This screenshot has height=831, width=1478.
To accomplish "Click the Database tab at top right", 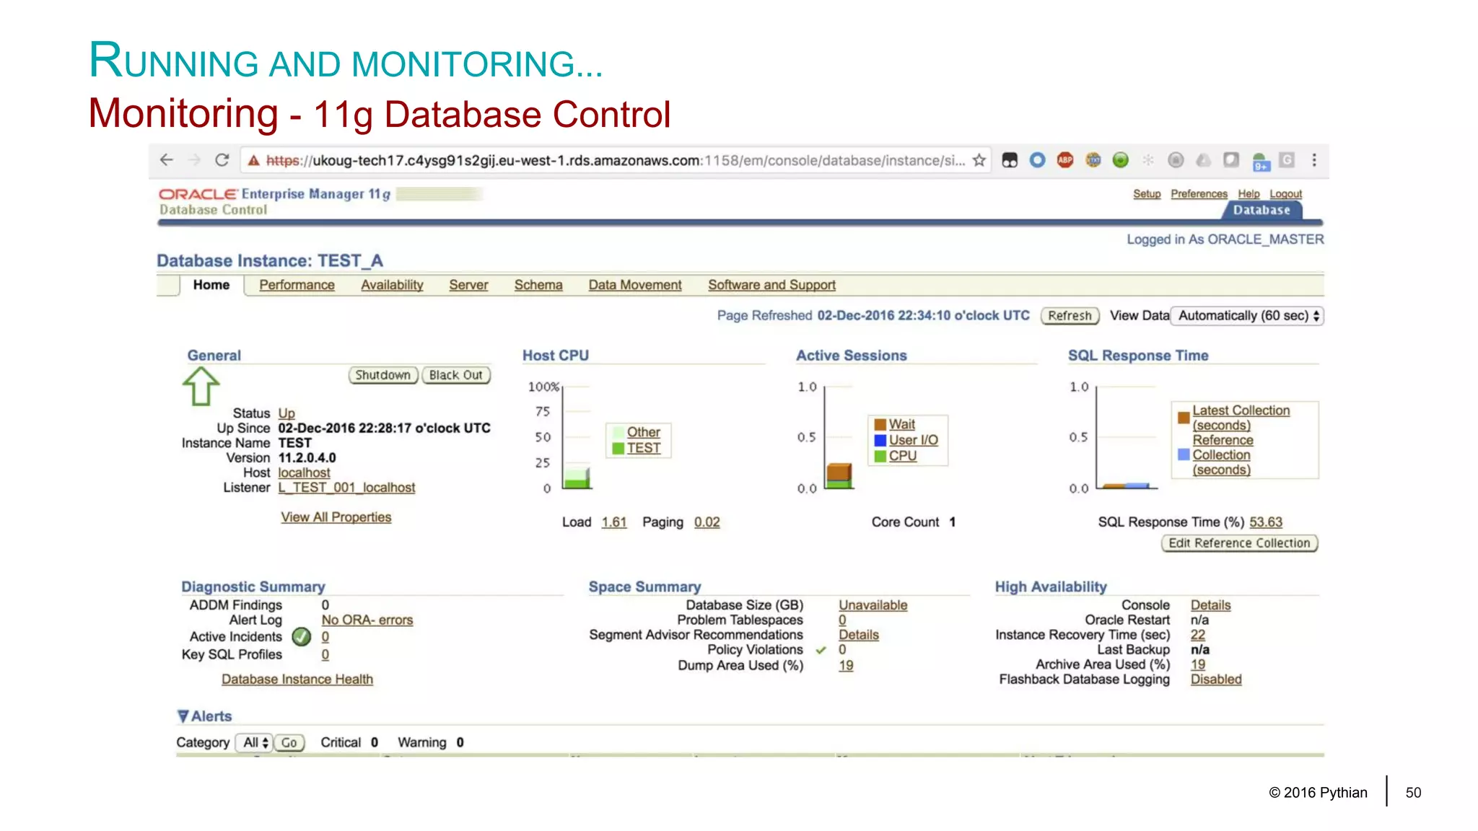I will (x=1261, y=210).
